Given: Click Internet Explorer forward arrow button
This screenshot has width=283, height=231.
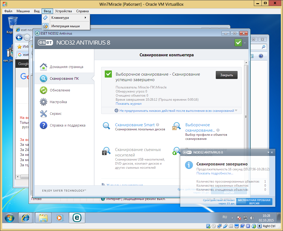Looking at the screenshot, I should [27, 37].
